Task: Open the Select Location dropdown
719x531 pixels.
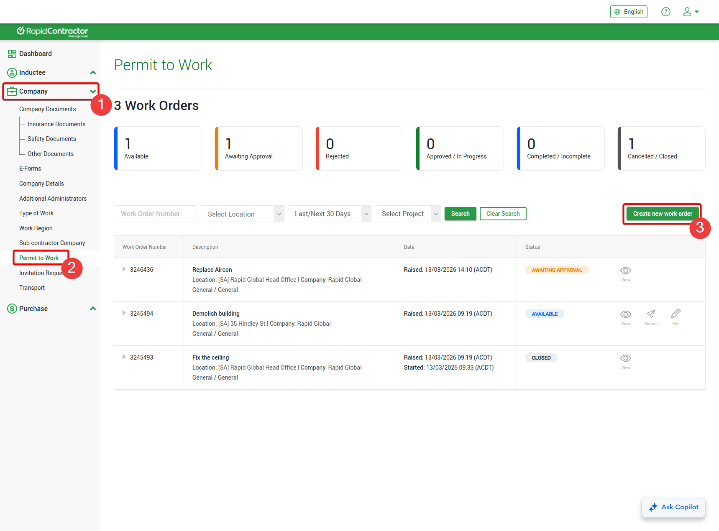Action: coord(242,214)
